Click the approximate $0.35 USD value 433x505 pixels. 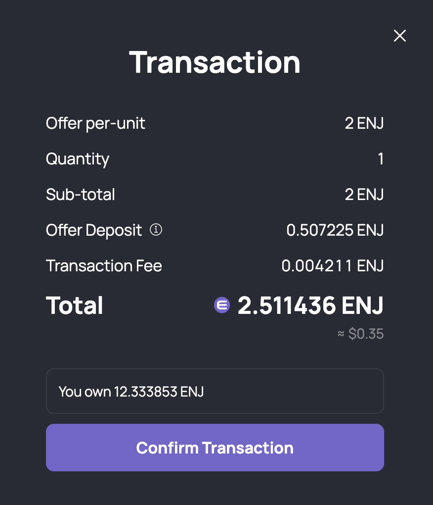pos(366,334)
